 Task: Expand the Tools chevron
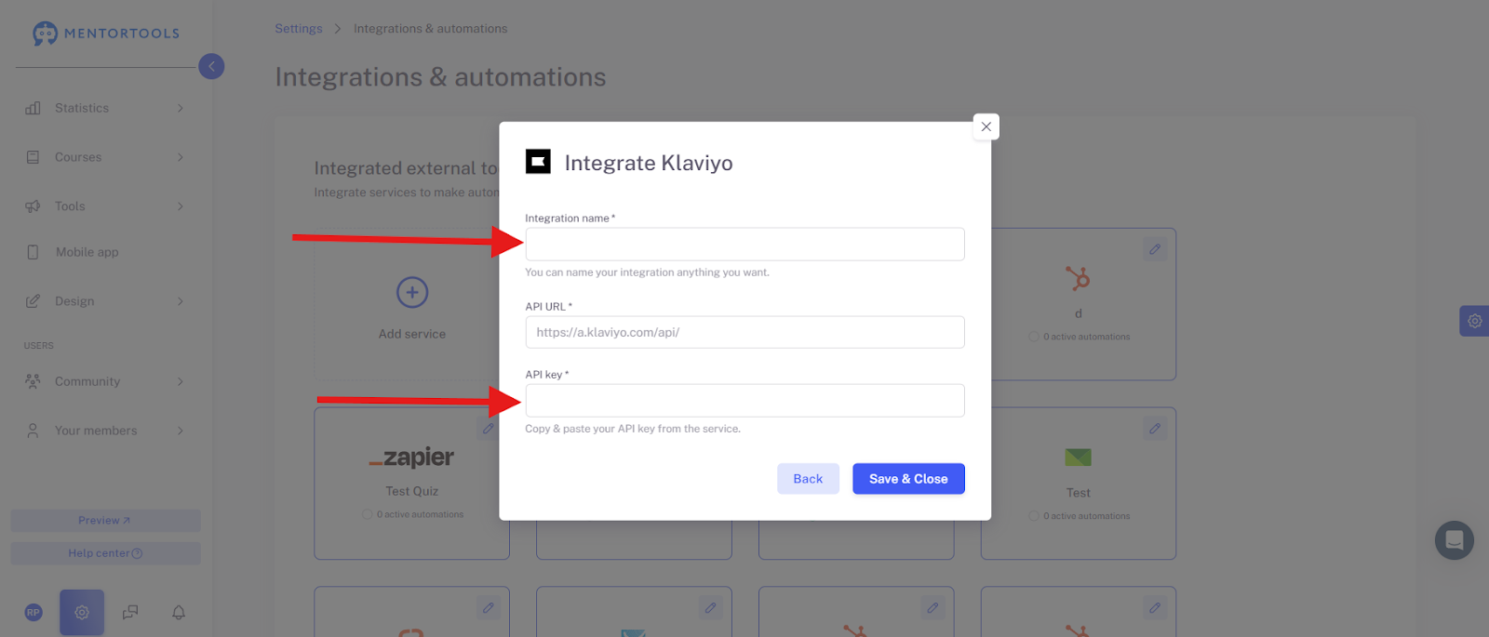(x=181, y=206)
